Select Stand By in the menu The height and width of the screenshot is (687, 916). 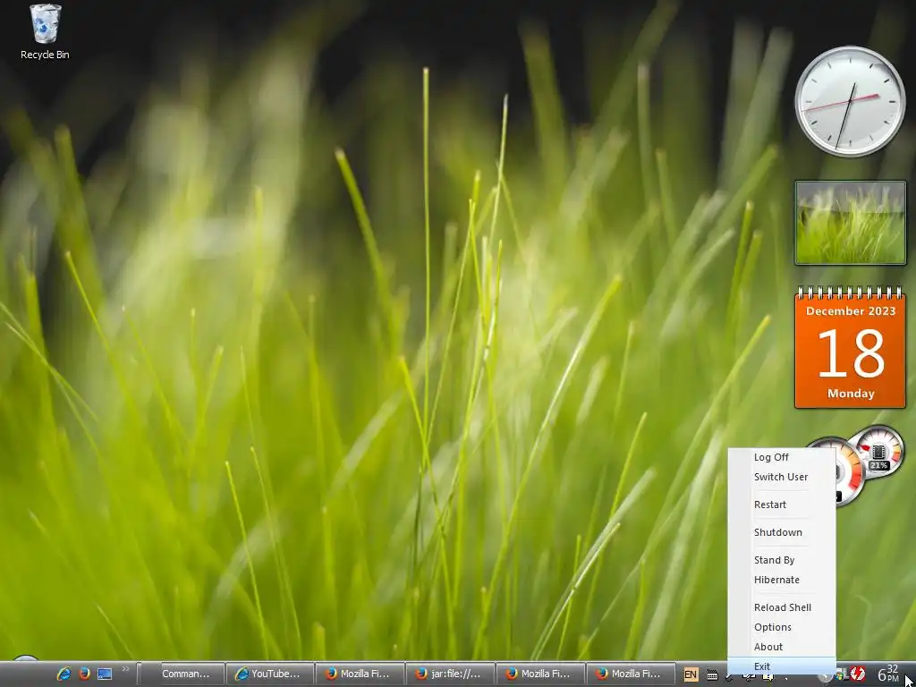[782, 560]
